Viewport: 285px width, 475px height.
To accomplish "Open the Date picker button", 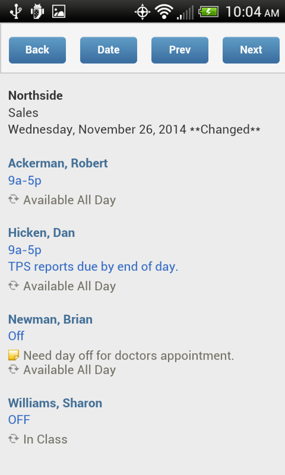I will (108, 50).
